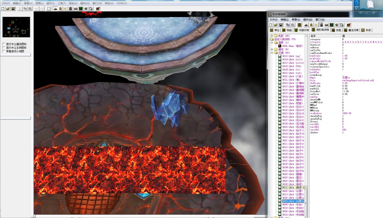Select the visRadius property row
This screenshot has width=383, height=218.
pyautogui.click(x=346, y=113)
